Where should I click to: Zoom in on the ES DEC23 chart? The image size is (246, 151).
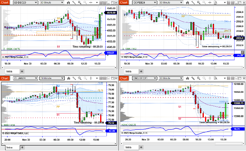tap(80, 2)
